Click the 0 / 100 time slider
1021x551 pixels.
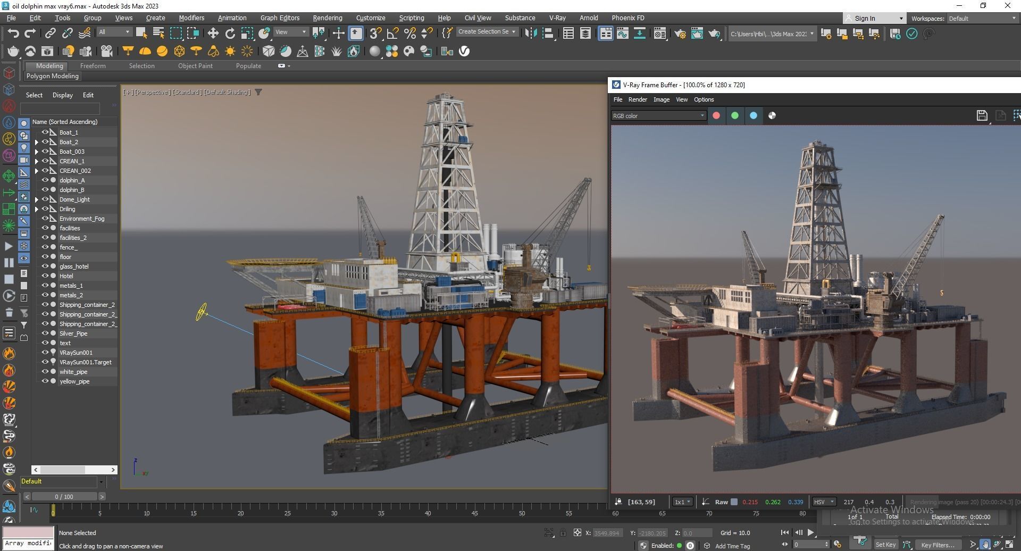[64, 496]
